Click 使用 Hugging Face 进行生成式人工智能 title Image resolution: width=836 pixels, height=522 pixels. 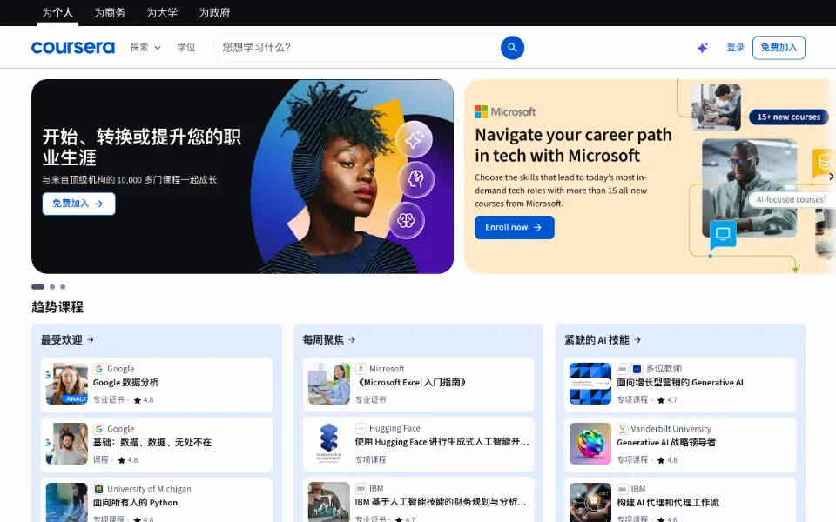pos(442,442)
